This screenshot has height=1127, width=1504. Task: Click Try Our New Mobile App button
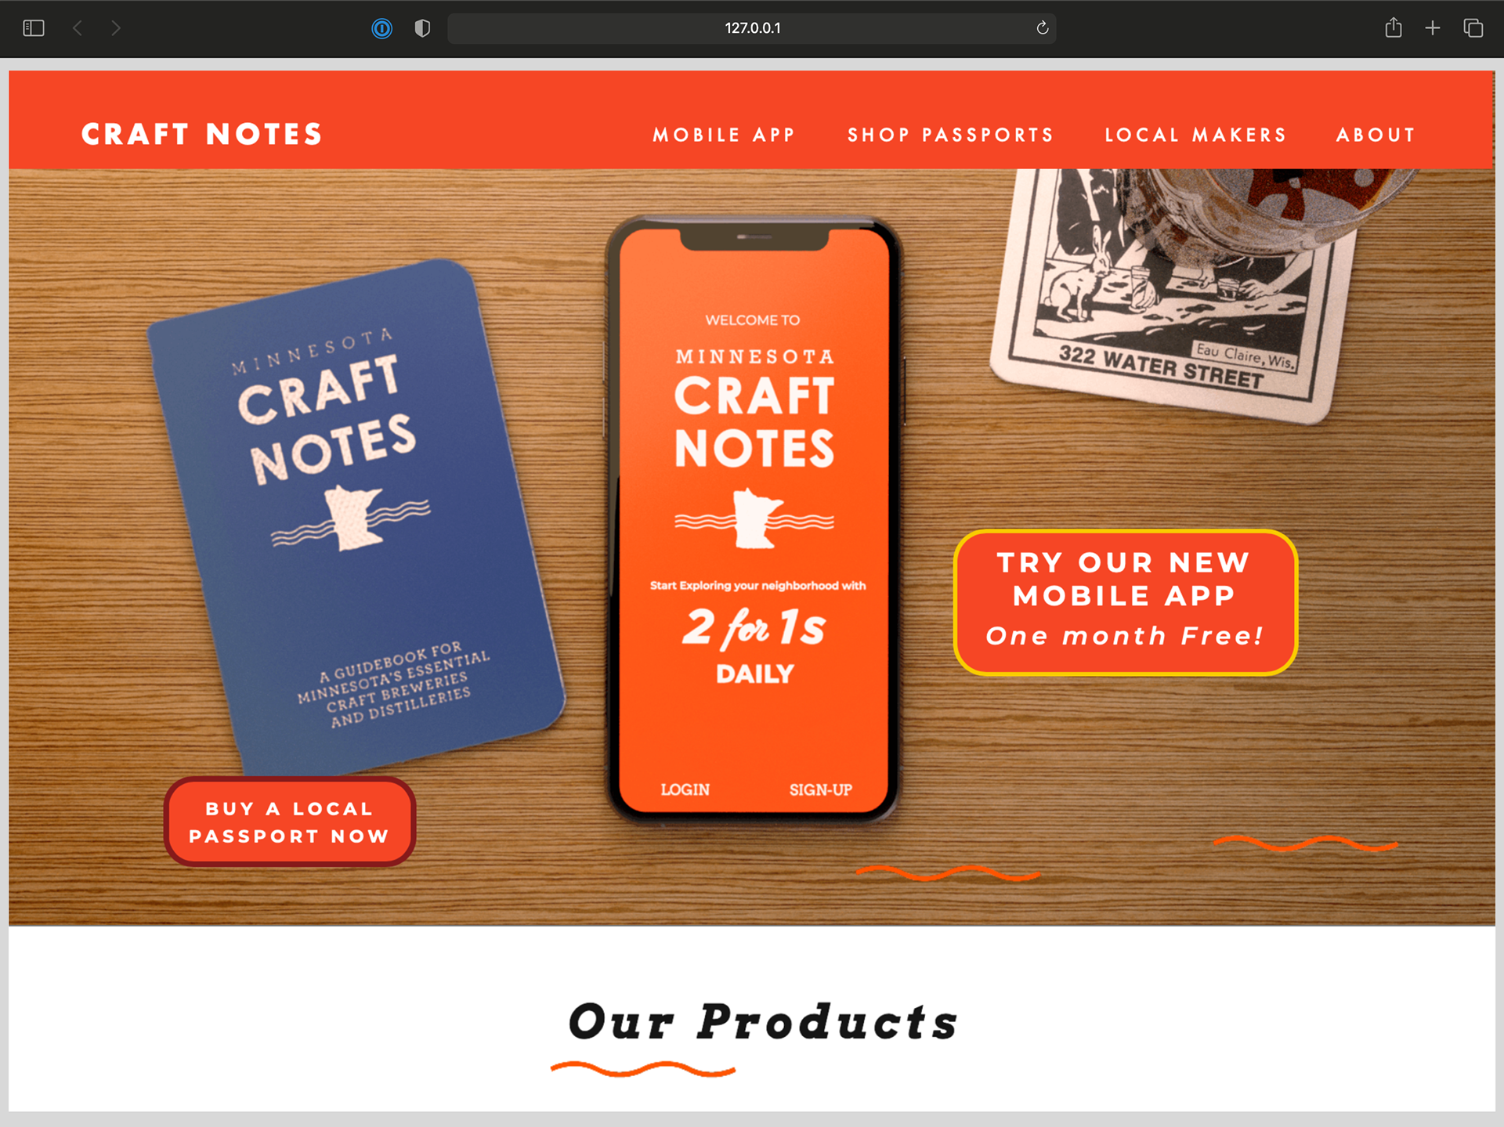tap(1125, 601)
